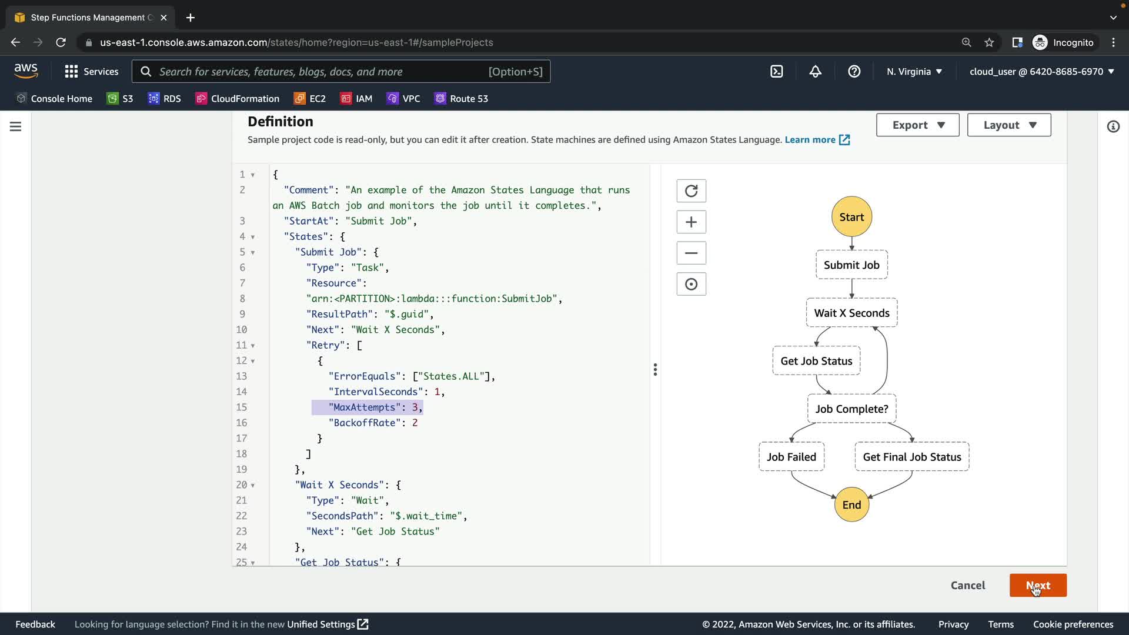1129x635 pixels.
Task: Click the graph refresh icon
Action: pyautogui.click(x=691, y=191)
